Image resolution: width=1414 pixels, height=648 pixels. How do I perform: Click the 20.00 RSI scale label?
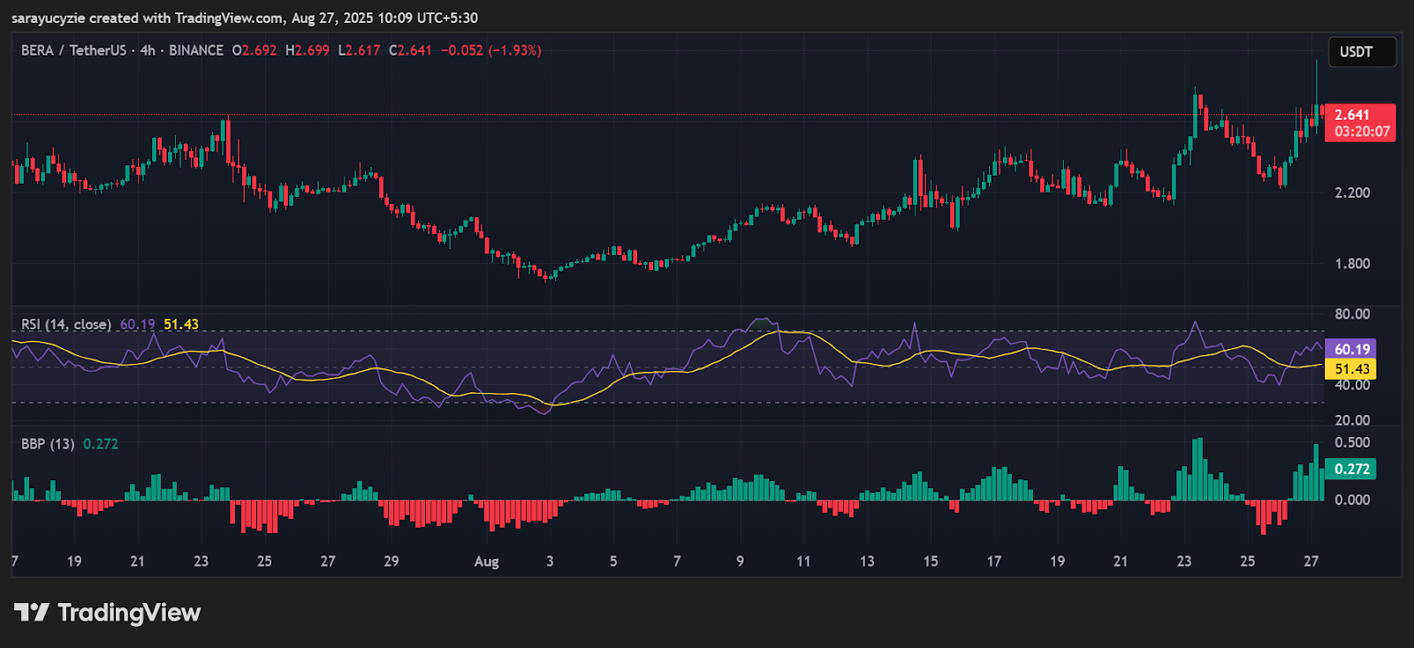point(1352,420)
